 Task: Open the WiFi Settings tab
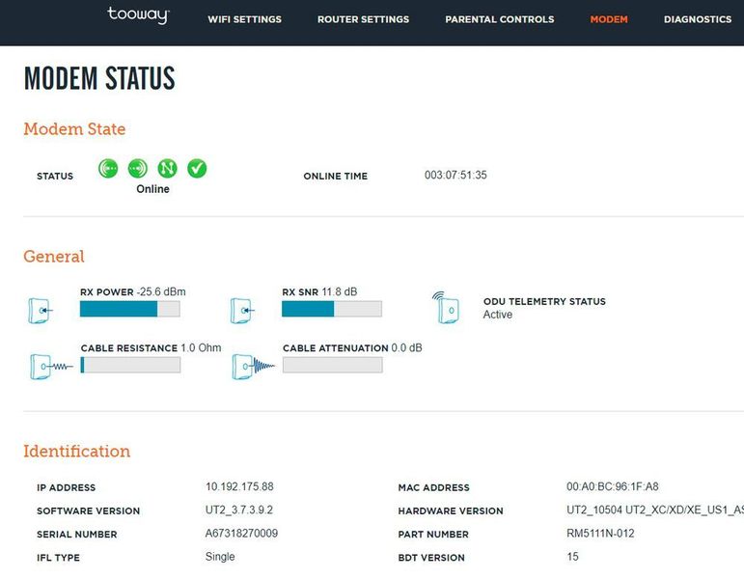[244, 19]
